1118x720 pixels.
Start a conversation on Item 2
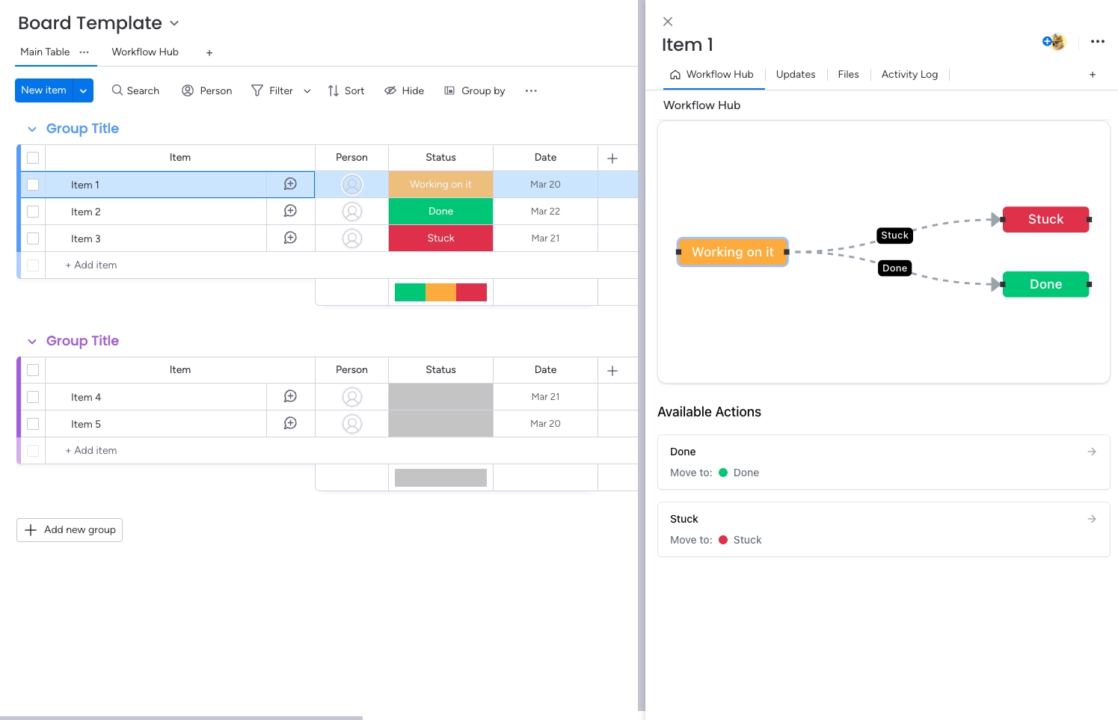290,211
